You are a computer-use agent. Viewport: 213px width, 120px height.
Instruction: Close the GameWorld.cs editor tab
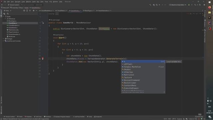pyautogui.click(x=81, y=11)
